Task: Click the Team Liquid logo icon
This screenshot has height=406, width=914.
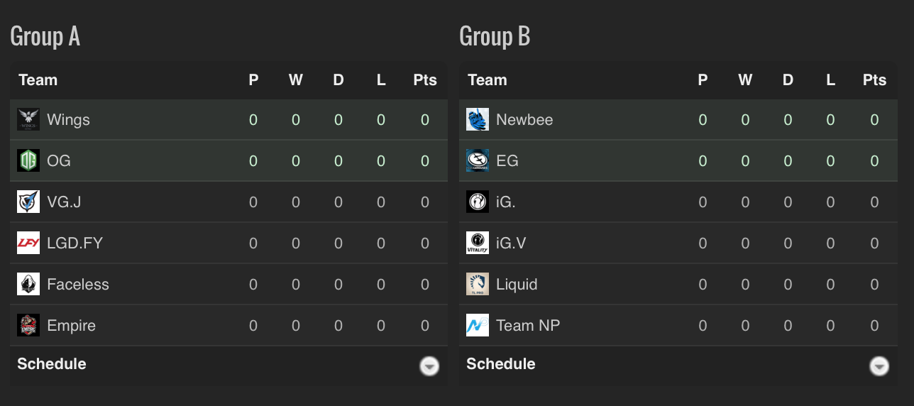Action: coord(478,285)
